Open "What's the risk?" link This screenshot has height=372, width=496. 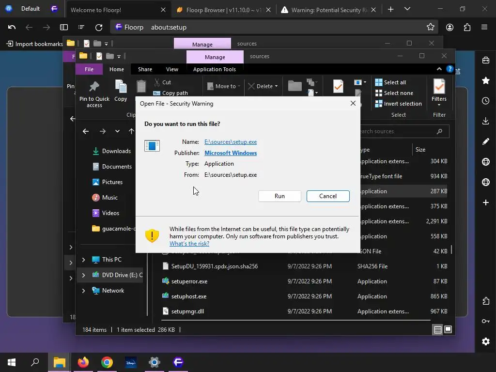click(x=189, y=244)
